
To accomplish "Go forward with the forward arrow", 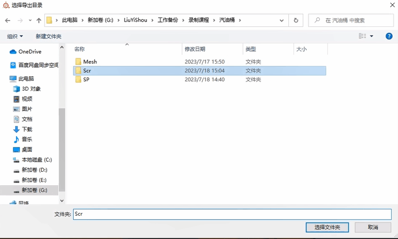I will pyautogui.click(x=20, y=20).
